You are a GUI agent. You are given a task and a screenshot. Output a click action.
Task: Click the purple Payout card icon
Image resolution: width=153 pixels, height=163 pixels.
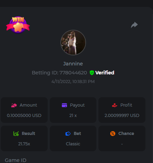click(x=64, y=105)
